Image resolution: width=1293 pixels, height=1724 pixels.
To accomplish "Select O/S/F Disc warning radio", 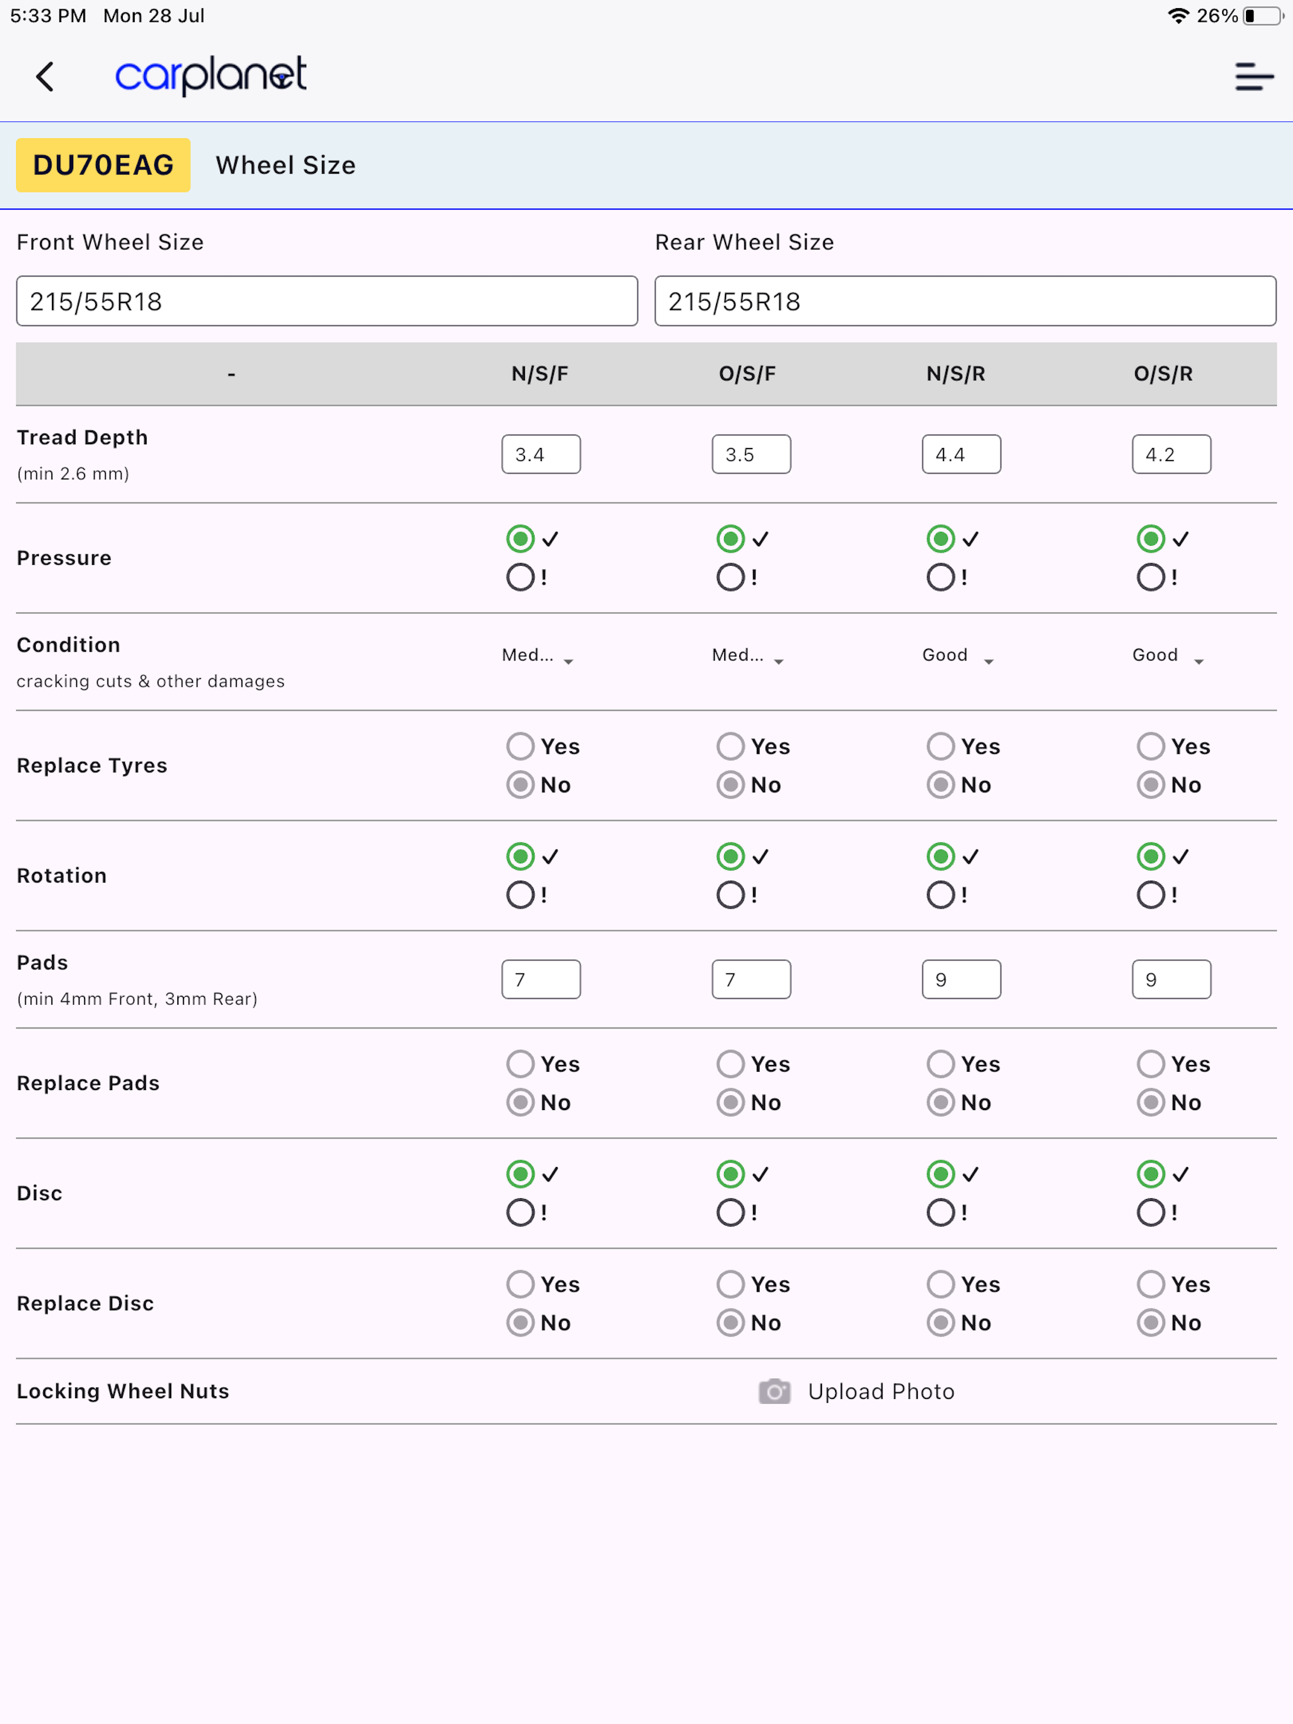I will pos(730,1213).
